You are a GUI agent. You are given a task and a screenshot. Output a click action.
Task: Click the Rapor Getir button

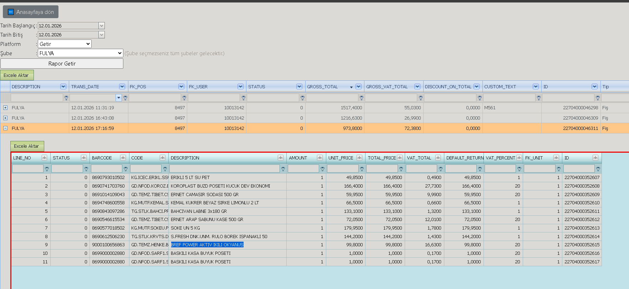pyautogui.click(x=62, y=63)
